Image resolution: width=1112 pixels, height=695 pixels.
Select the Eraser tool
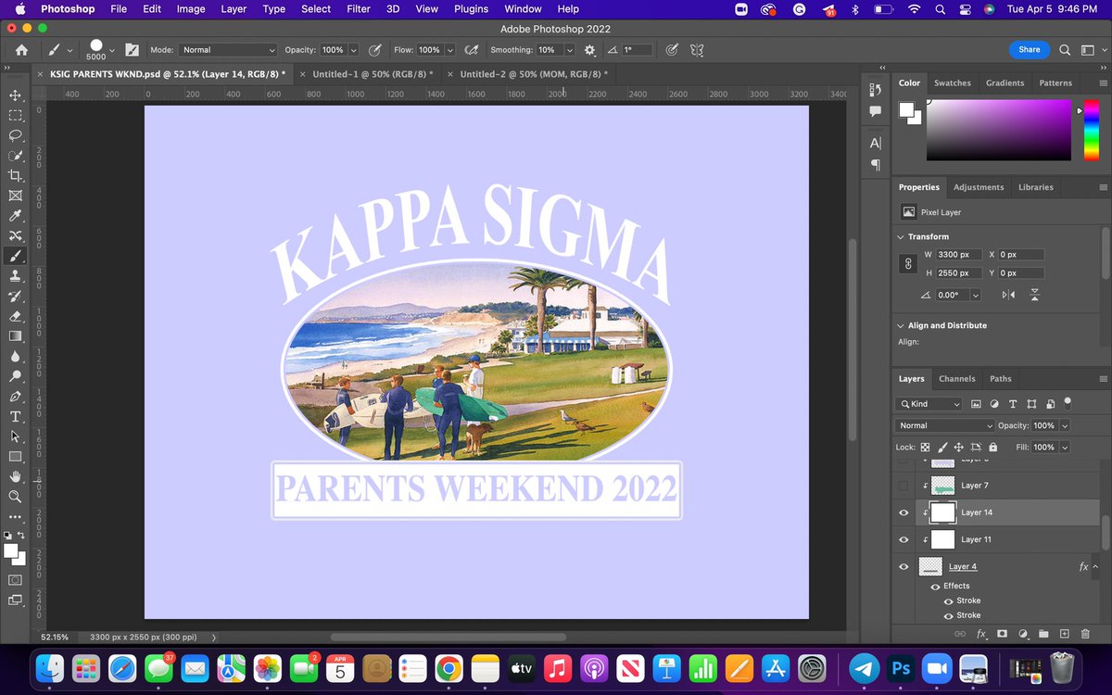[x=15, y=316]
